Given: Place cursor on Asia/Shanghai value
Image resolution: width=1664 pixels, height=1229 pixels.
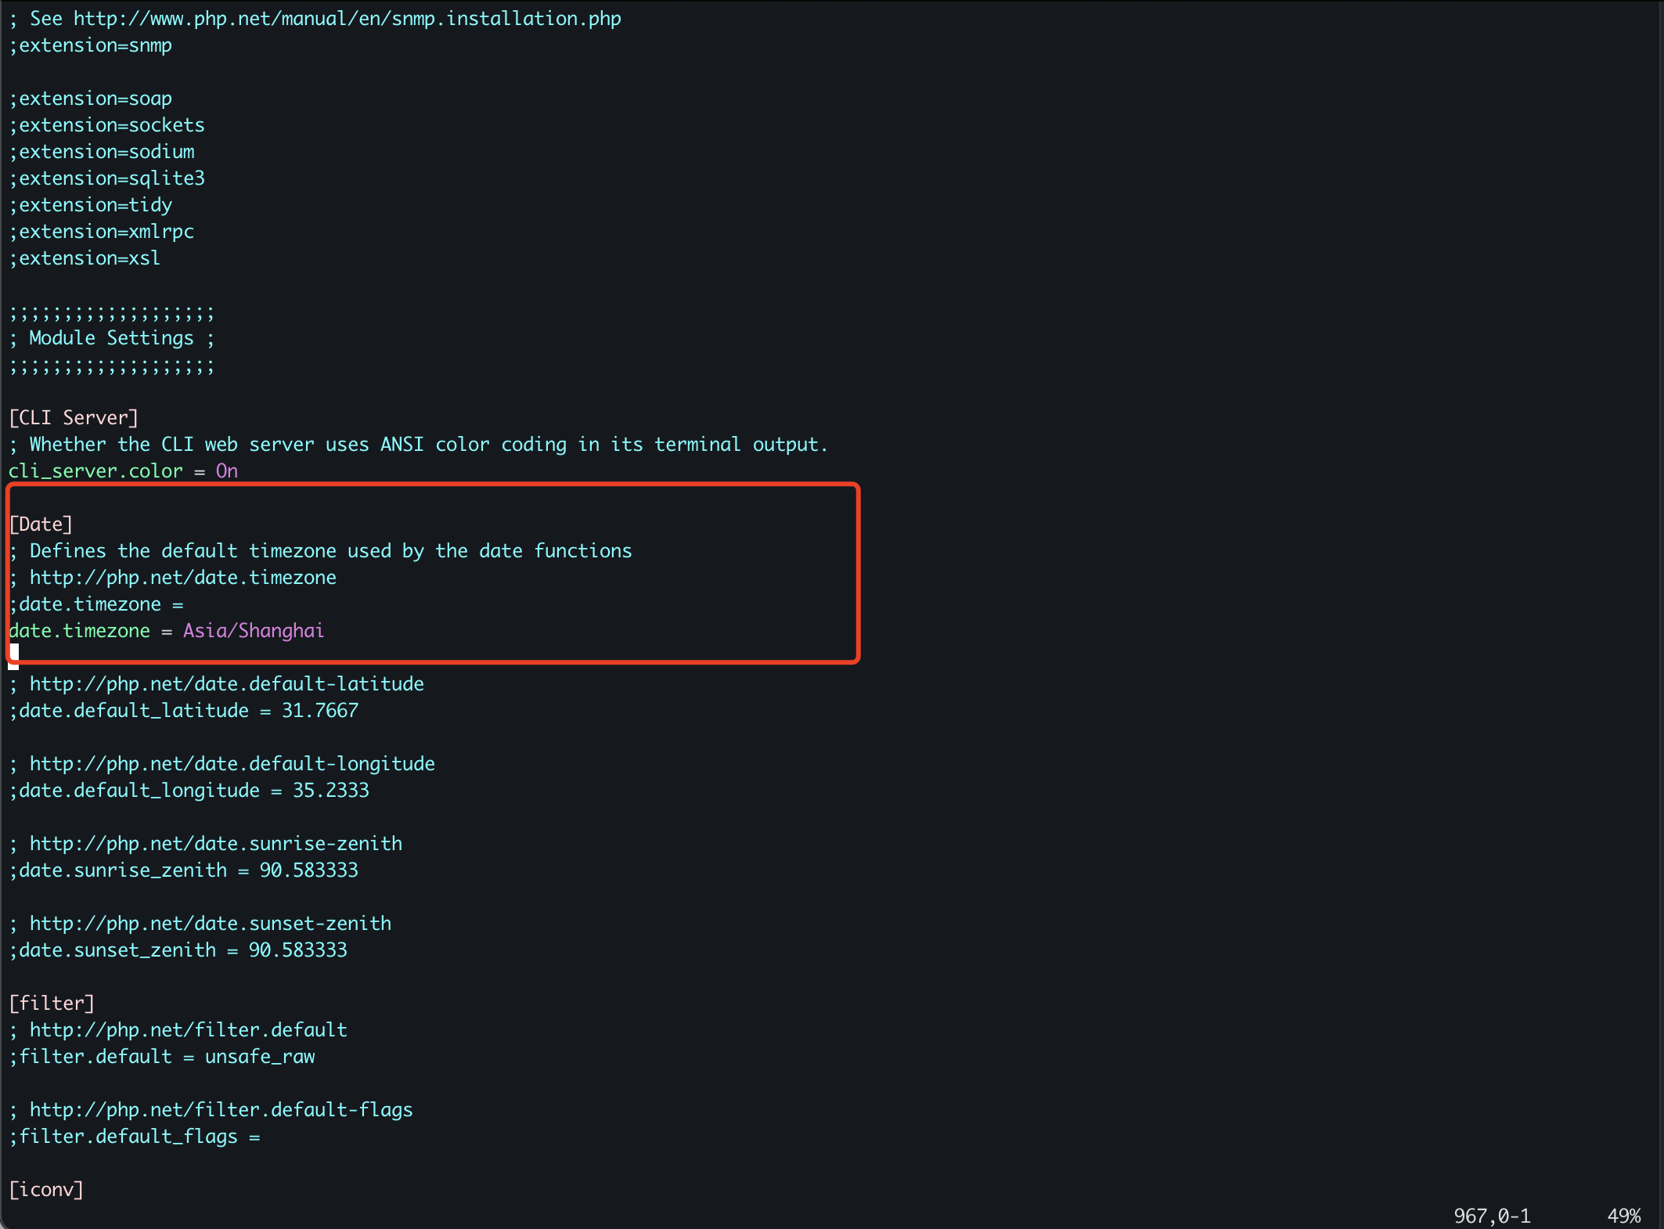Looking at the screenshot, I should (253, 631).
